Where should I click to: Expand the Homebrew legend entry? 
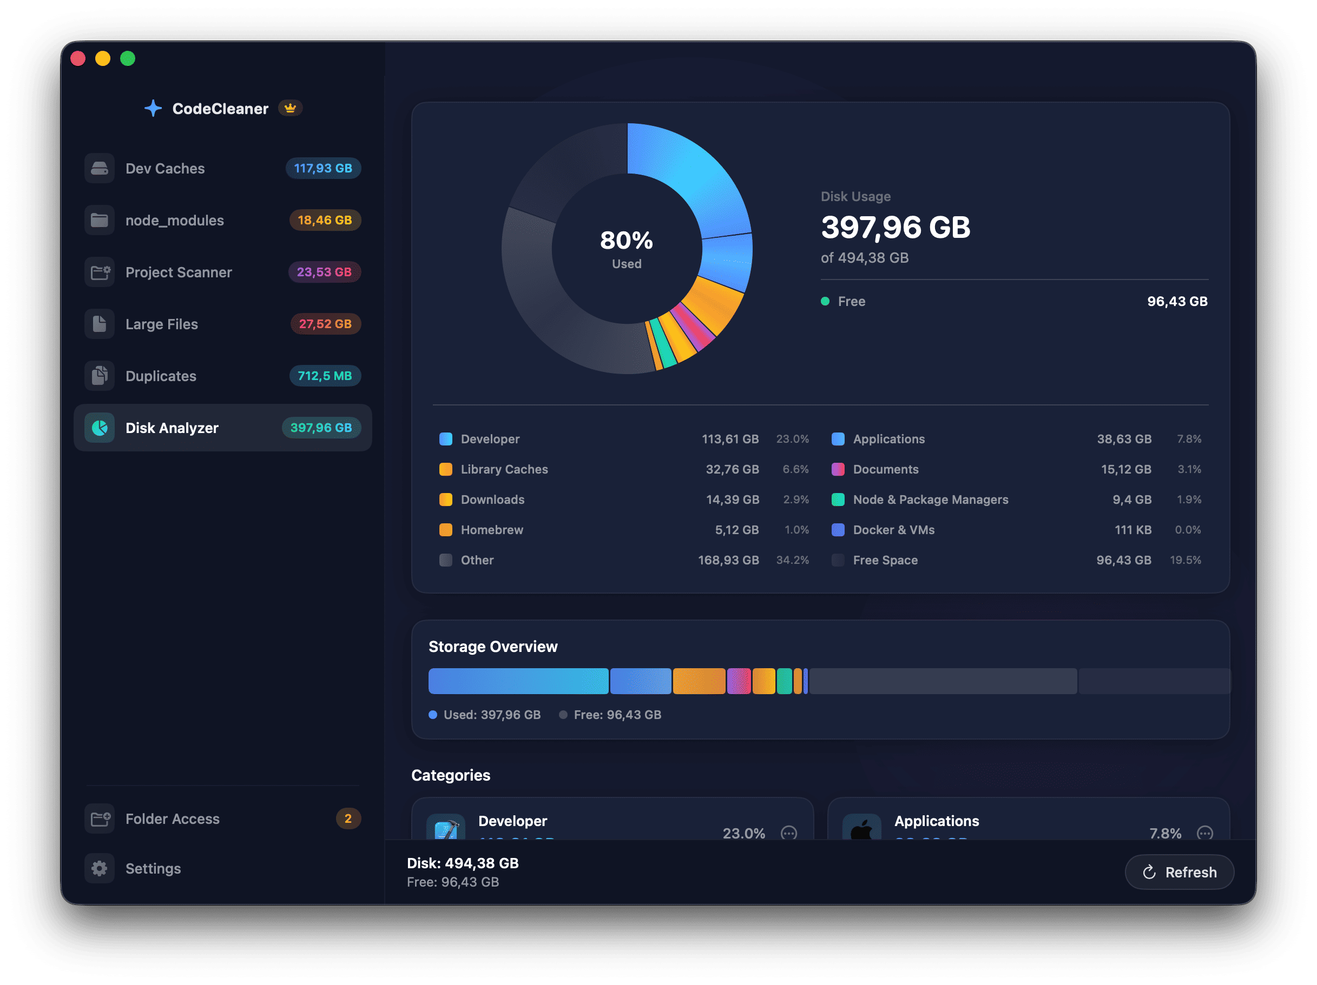(492, 529)
